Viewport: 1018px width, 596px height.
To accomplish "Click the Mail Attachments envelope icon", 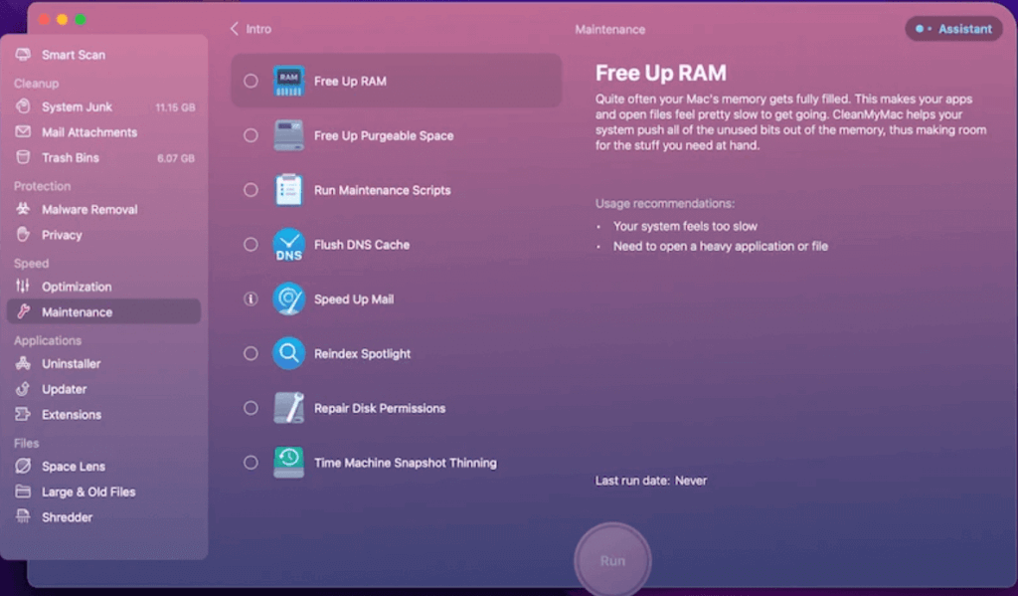I will click(23, 132).
